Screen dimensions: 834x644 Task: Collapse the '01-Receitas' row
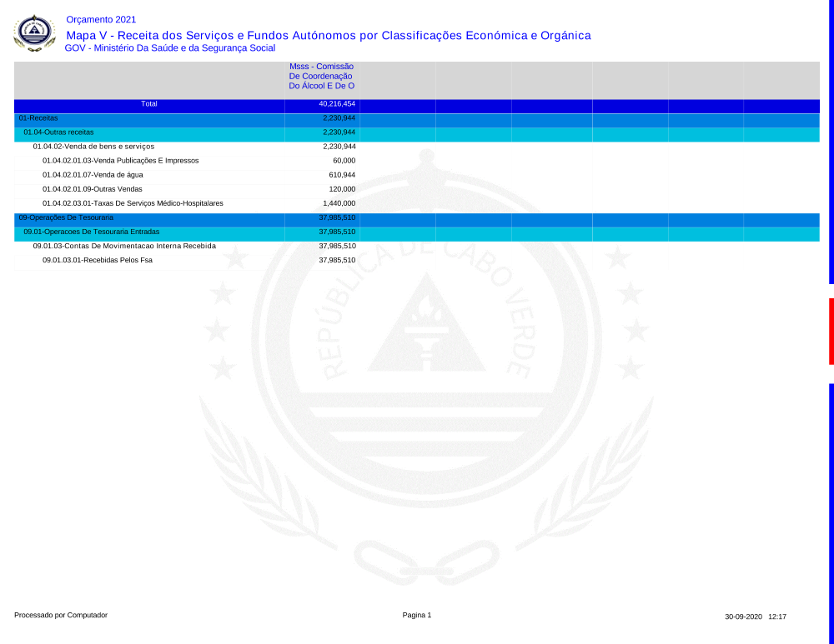[38, 118]
